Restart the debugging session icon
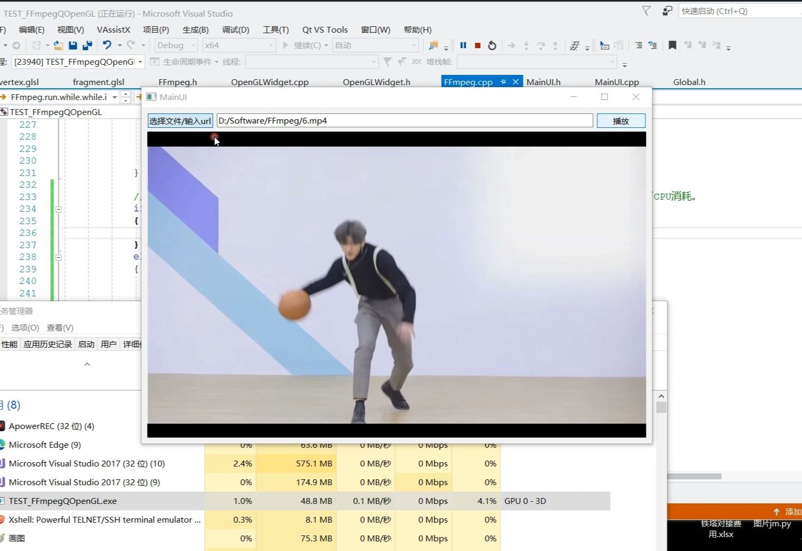Screen dimensions: 802x551 click(492, 45)
